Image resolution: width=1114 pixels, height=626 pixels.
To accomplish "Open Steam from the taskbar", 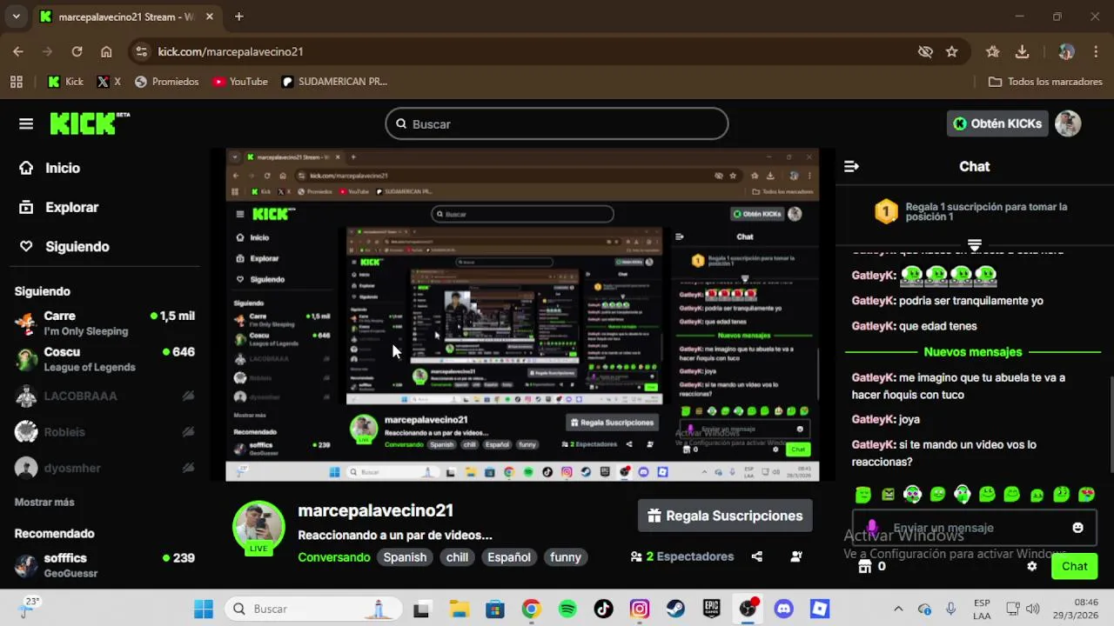I will (675, 609).
